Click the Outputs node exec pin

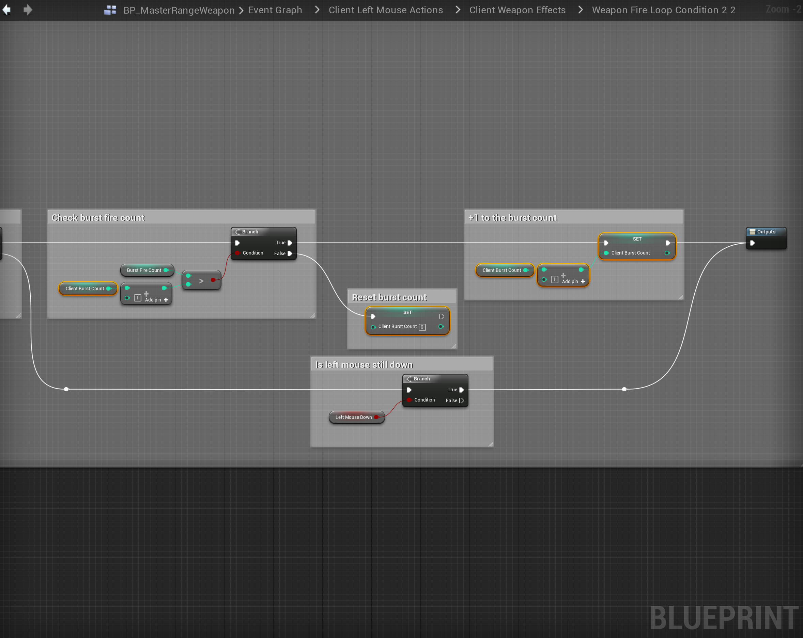(x=752, y=243)
